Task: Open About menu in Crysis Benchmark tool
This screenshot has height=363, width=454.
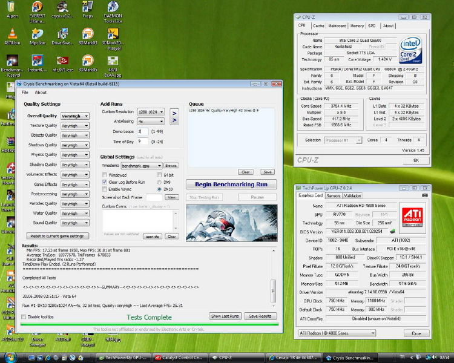Action: tap(41, 93)
